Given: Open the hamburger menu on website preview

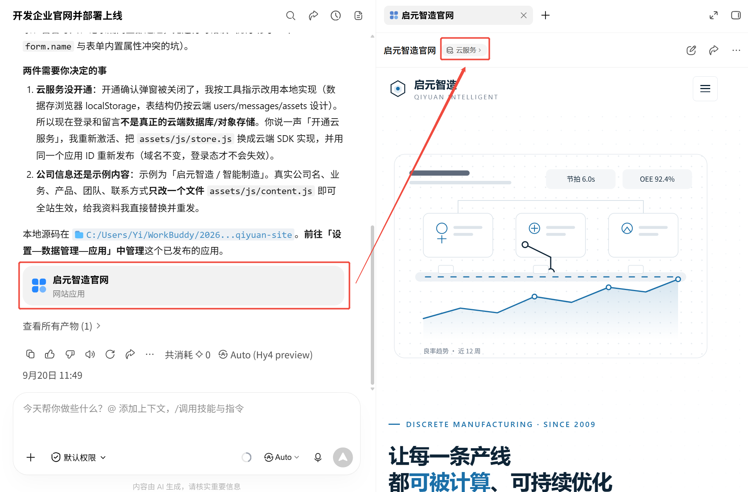Looking at the screenshot, I should [x=705, y=89].
